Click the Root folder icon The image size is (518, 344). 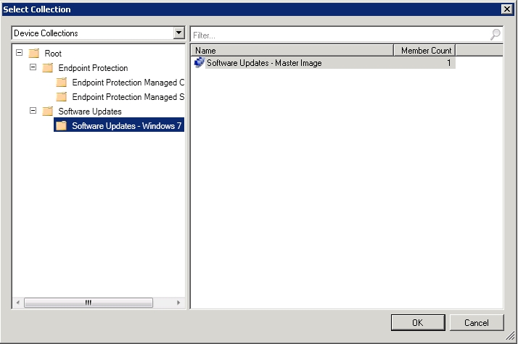(x=33, y=54)
